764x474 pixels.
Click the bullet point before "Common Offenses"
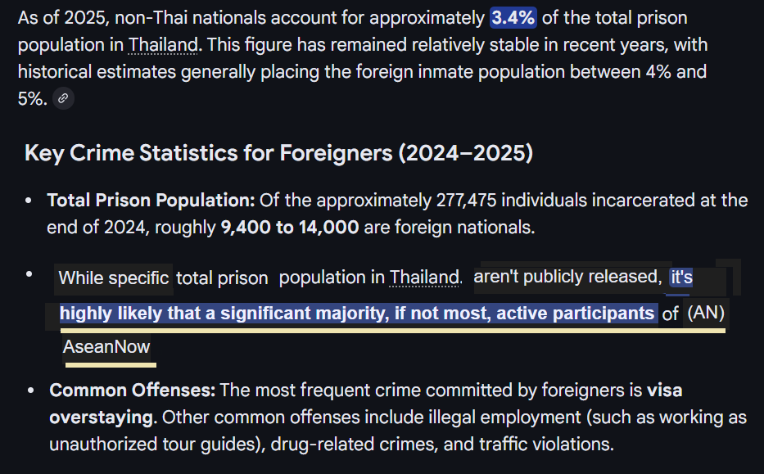[x=29, y=391]
